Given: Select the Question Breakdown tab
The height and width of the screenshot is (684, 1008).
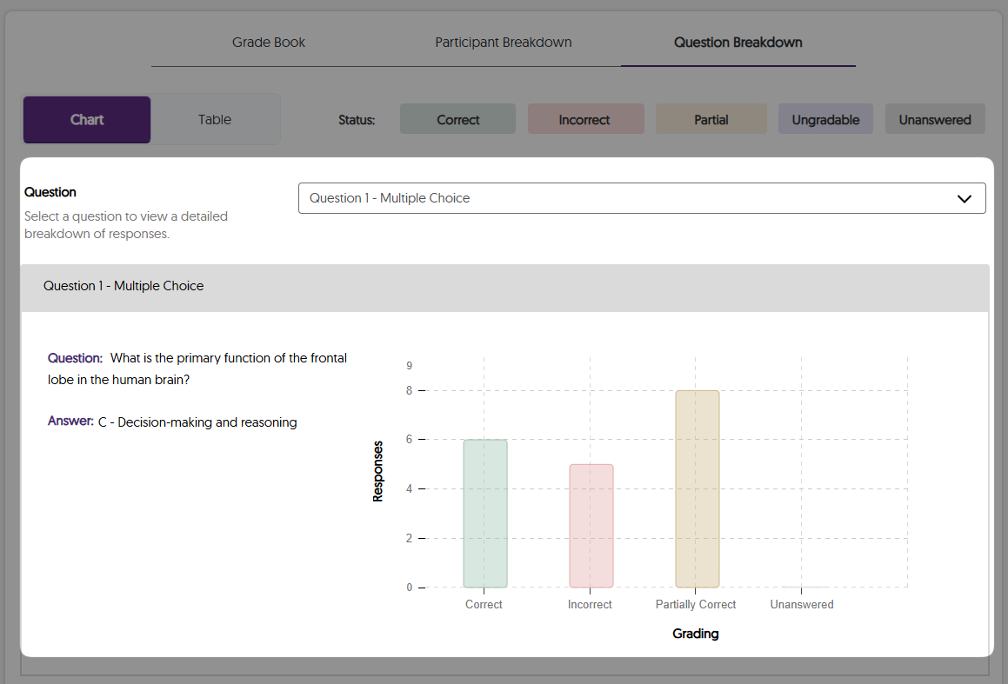Looking at the screenshot, I should coord(738,42).
